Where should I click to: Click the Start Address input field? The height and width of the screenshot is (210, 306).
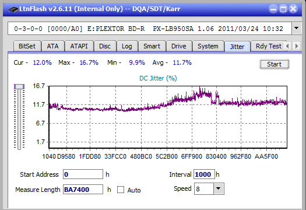click(x=83, y=174)
